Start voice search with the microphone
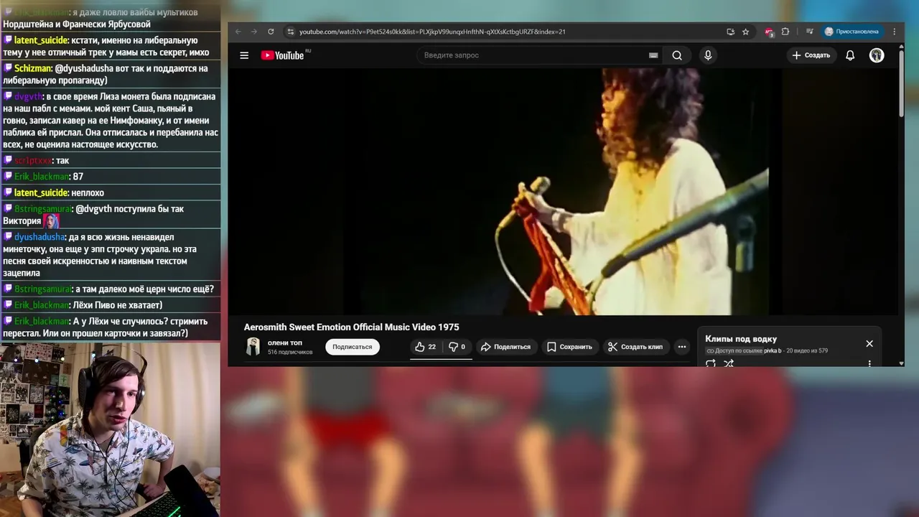This screenshot has width=919, height=517. (x=708, y=55)
